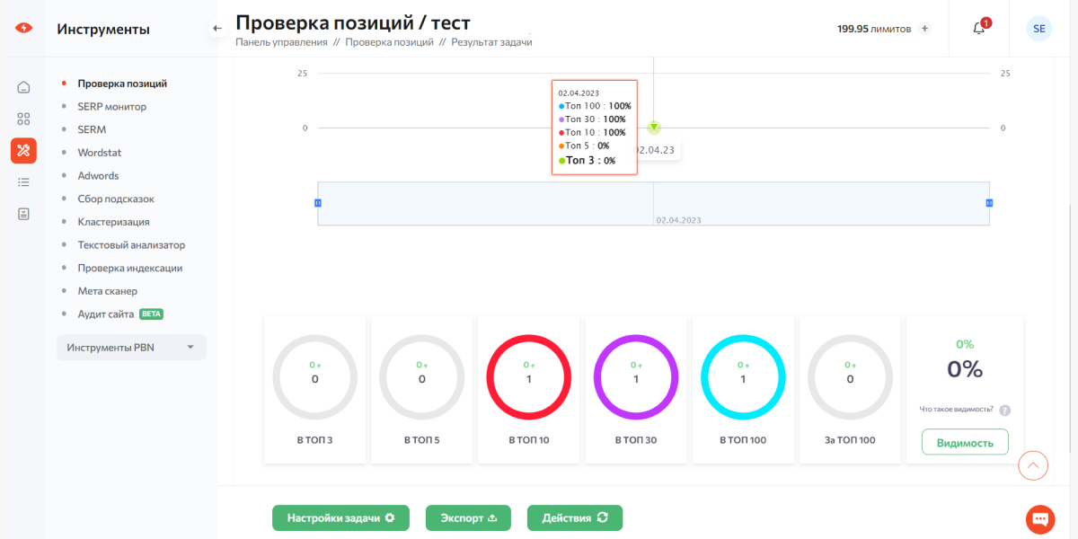
Task: Open the home icon in left rail
Action: pyautogui.click(x=23, y=87)
